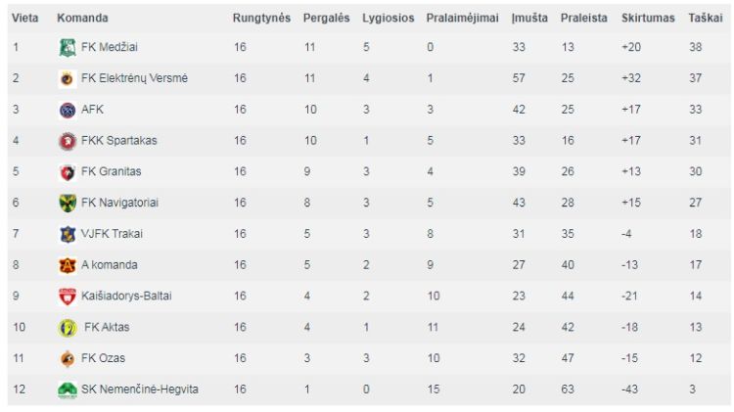
Task: Open the FK Navigatoriai team name
Action: 119,203
